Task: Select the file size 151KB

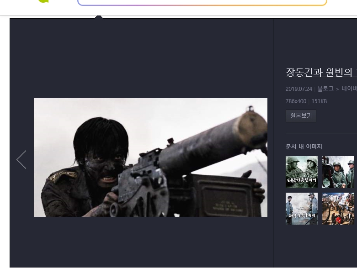Action: (x=319, y=101)
